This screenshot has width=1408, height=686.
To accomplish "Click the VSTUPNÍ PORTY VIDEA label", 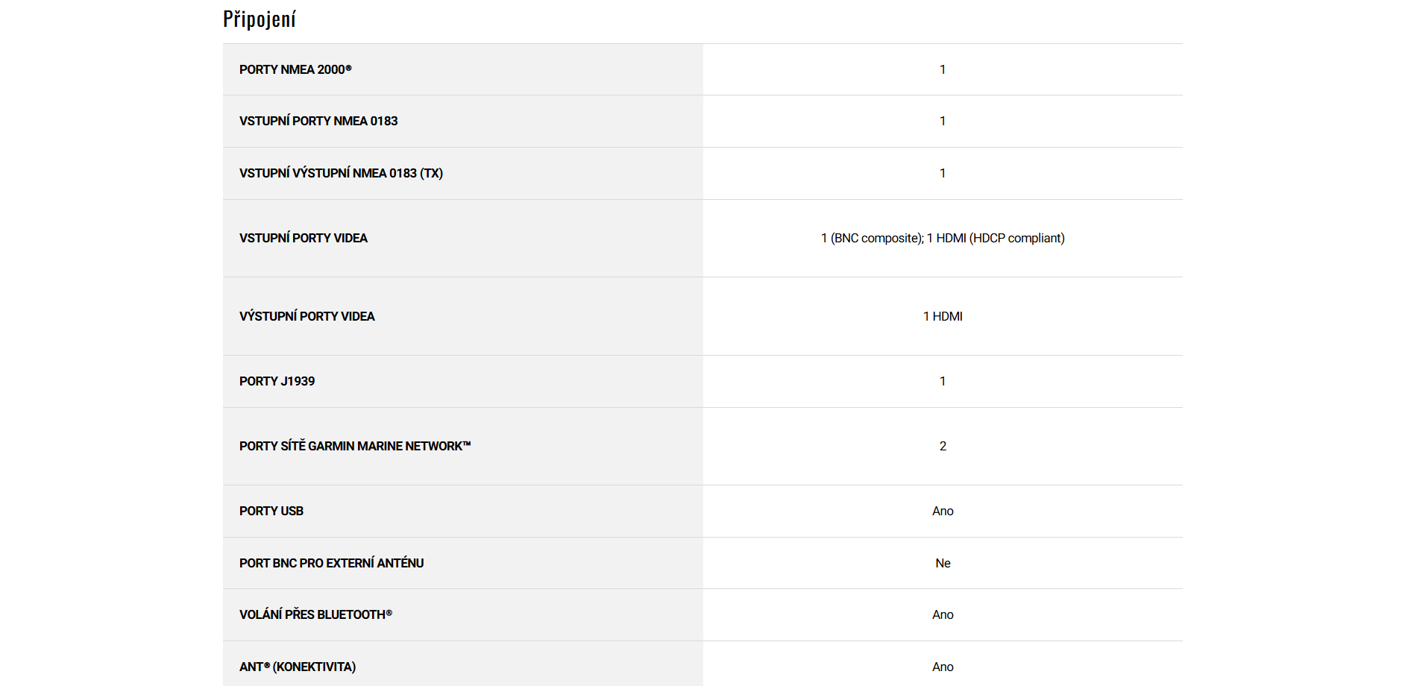I will pyautogui.click(x=304, y=238).
